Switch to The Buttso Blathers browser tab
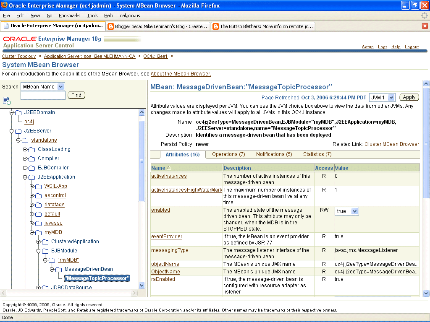 coord(263,26)
